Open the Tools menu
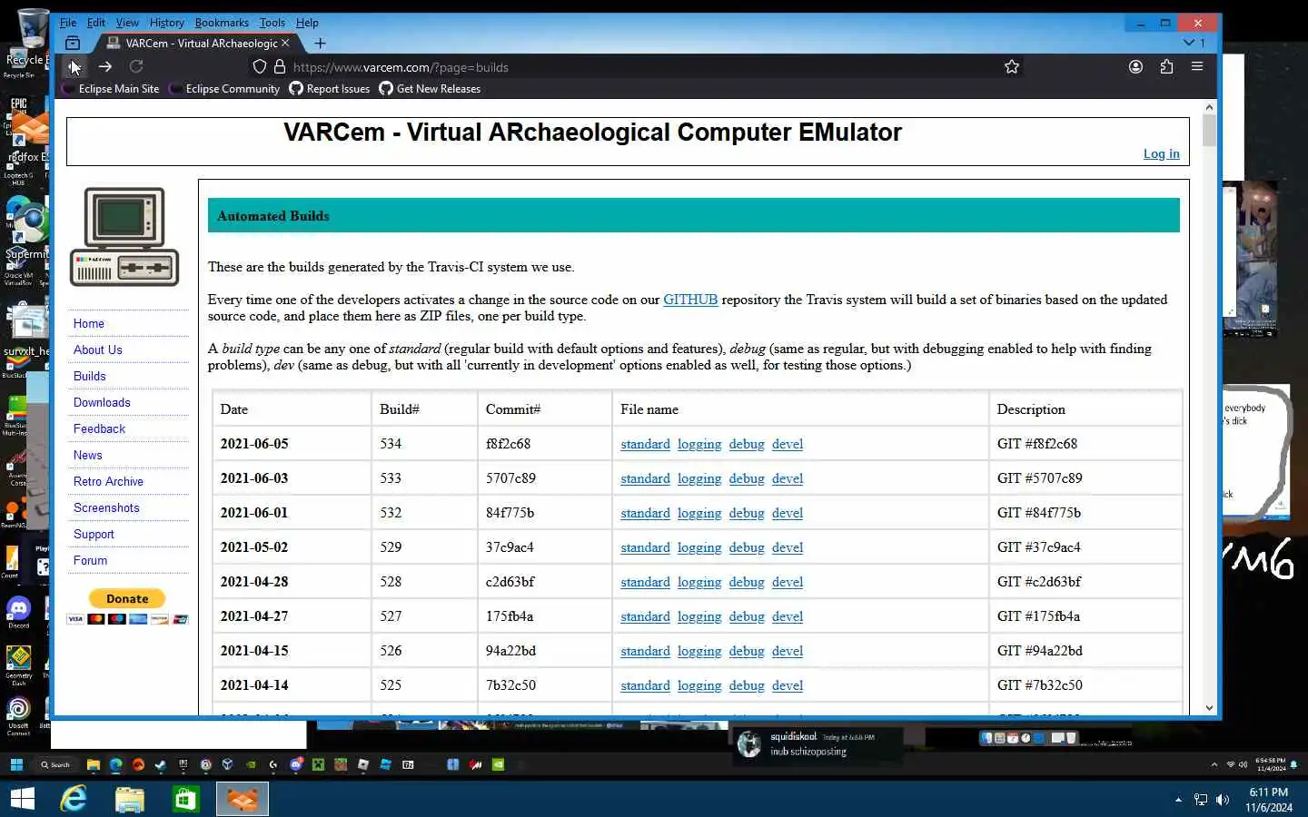 (272, 23)
